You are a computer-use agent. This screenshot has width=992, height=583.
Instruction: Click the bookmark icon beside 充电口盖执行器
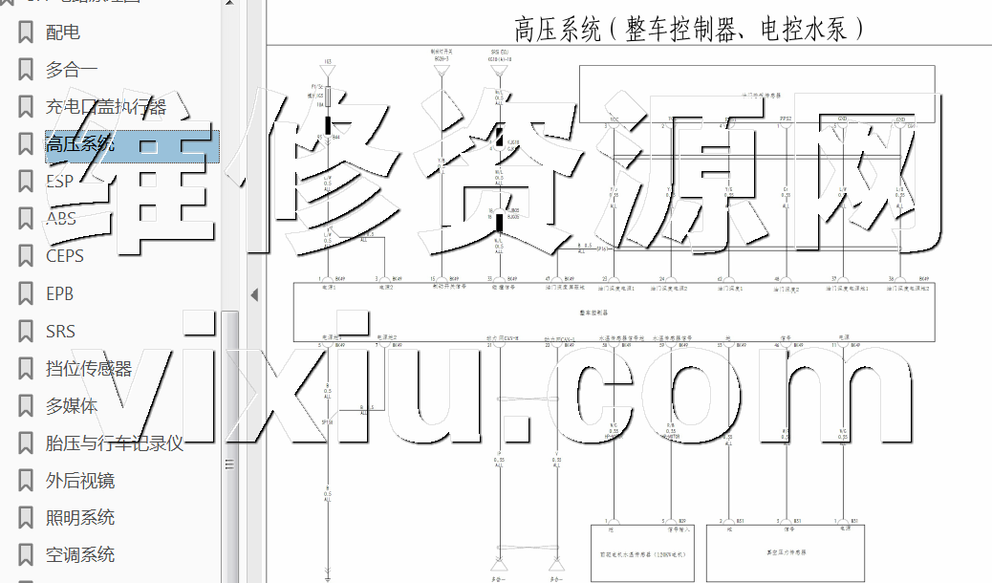coord(26,107)
